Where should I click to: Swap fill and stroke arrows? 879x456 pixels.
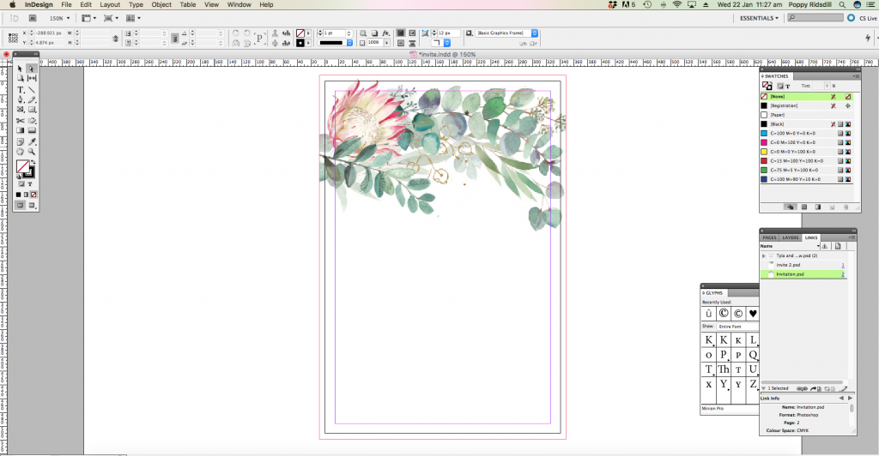[x=33, y=162]
